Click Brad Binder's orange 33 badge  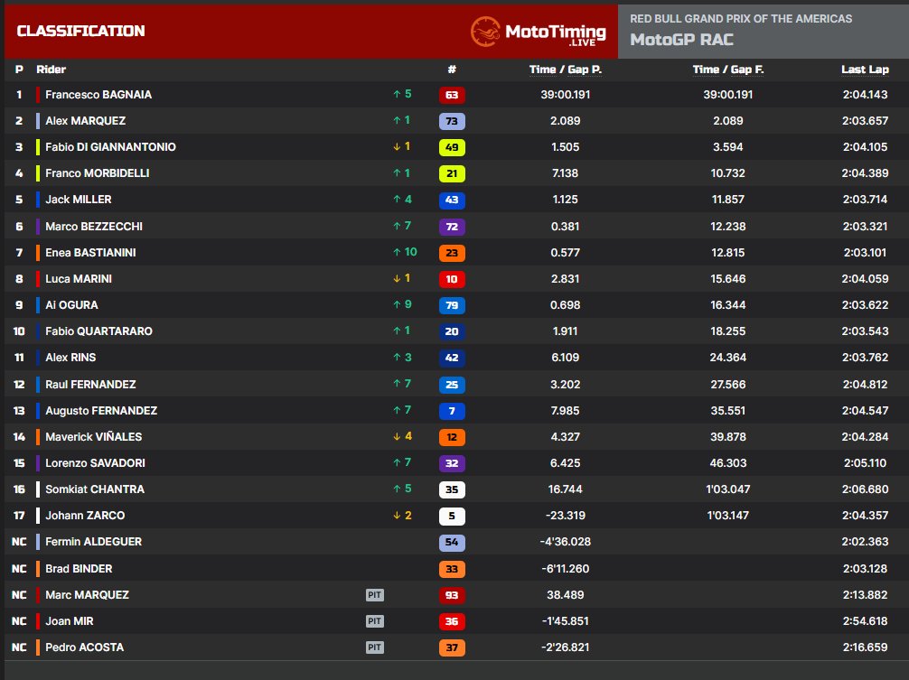452,569
